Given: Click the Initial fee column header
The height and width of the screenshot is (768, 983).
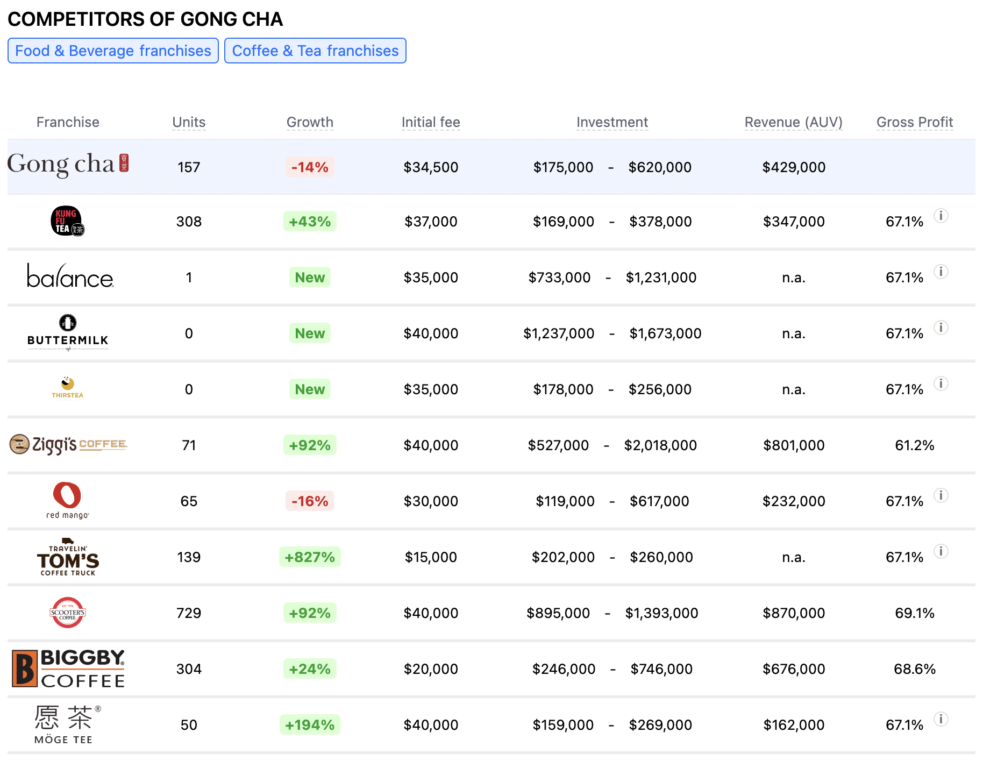Looking at the screenshot, I should click(431, 122).
